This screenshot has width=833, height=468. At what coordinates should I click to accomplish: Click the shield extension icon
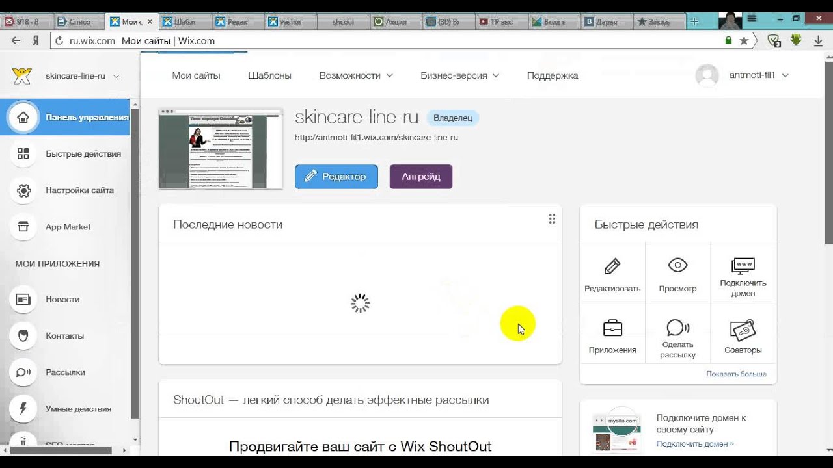coord(774,41)
